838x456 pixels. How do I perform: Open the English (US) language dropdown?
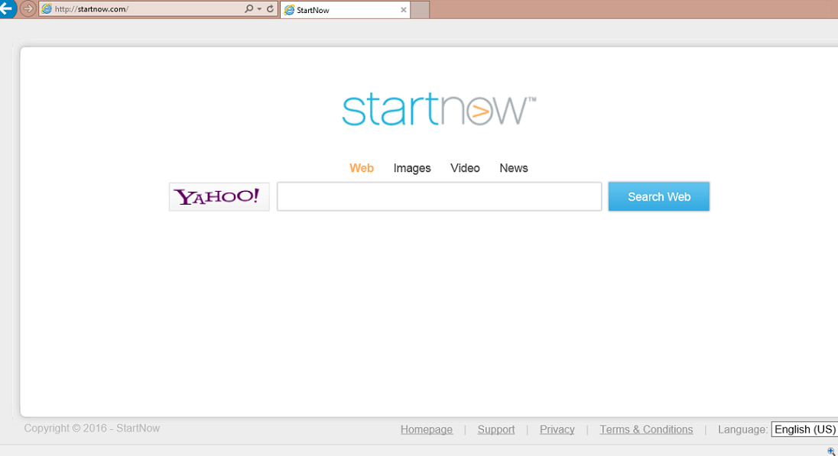pyautogui.click(x=804, y=429)
